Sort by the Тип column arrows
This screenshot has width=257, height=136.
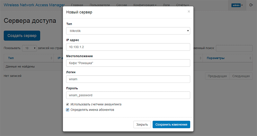click(x=51, y=58)
